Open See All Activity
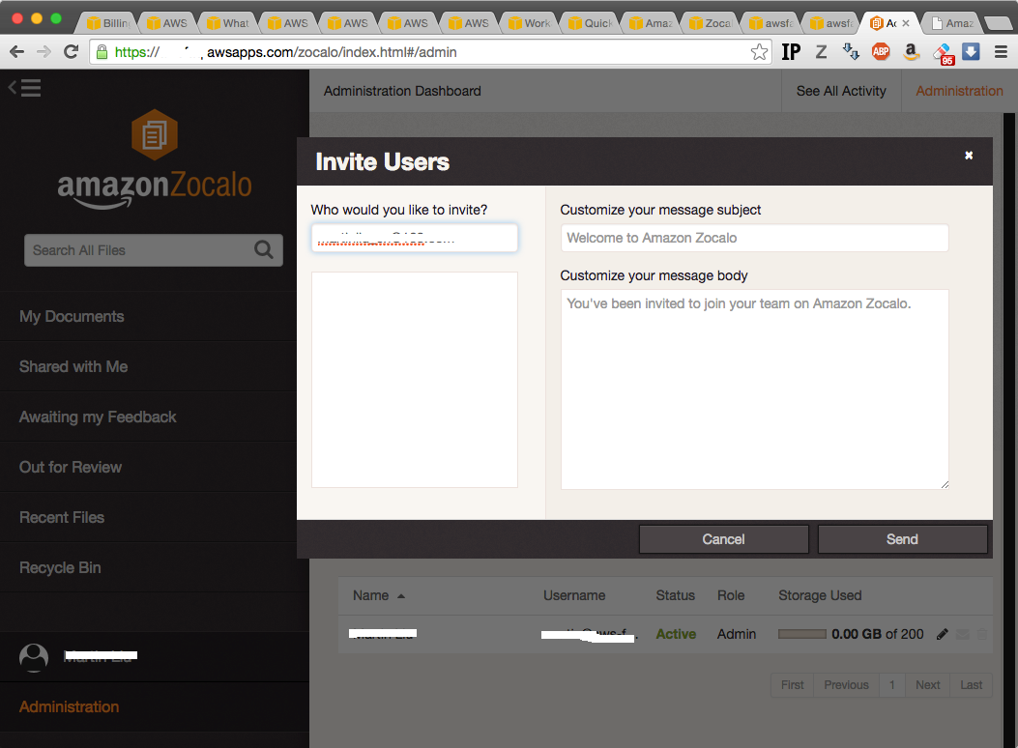This screenshot has height=748, width=1018. 841,91
